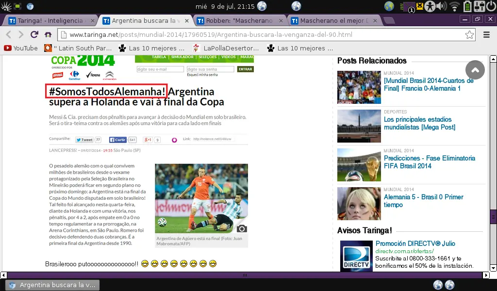Select the Argentina buscara la v tab

(x=144, y=20)
